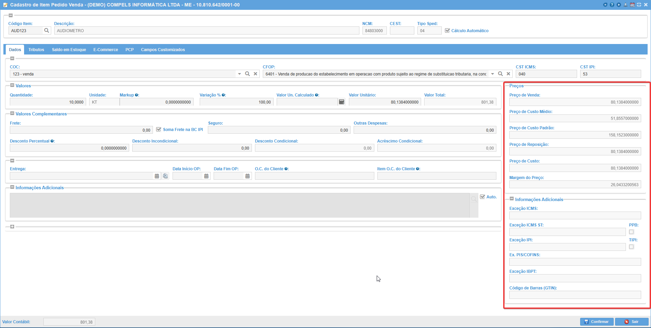Open Data Início OP calendar picker
651x328 pixels.
pos(206,176)
